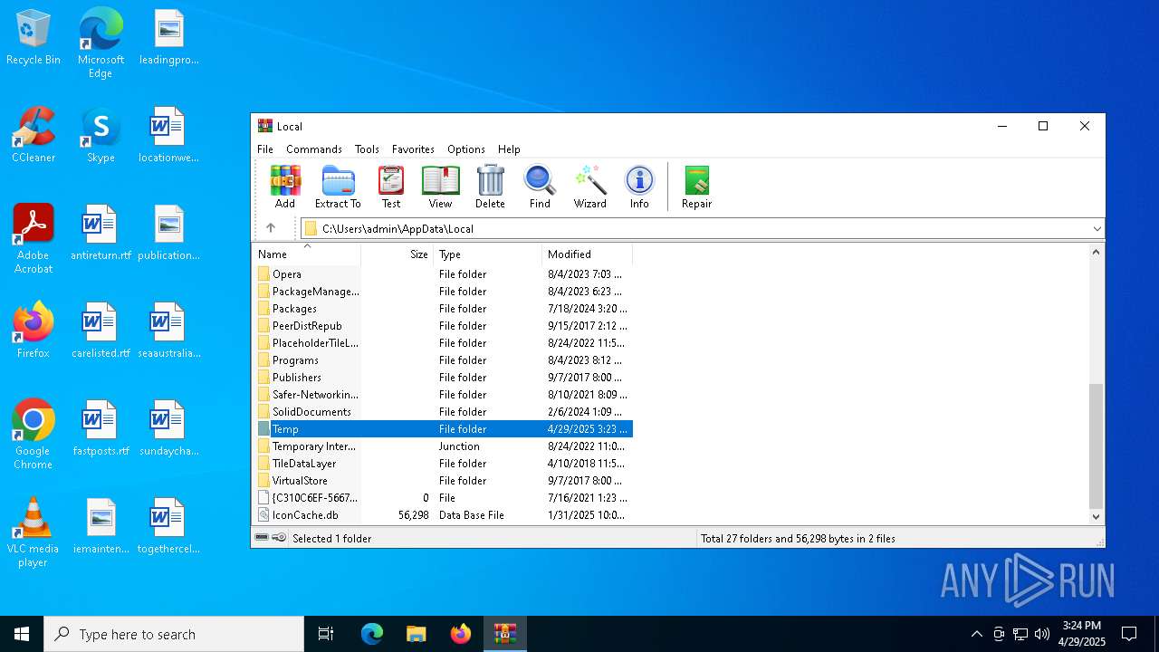Click the Find toolbar icon

coord(540,187)
